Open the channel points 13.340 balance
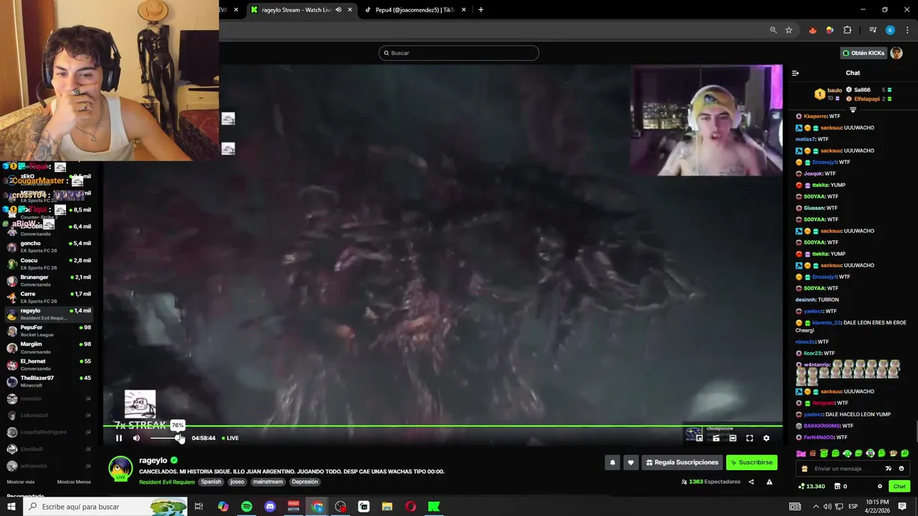This screenshot has width=918, height=516. click(x=812, y=487)
